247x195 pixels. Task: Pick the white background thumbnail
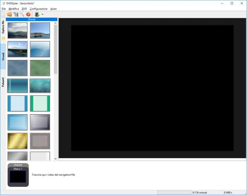pyautogui.click(x=40, y=156)
